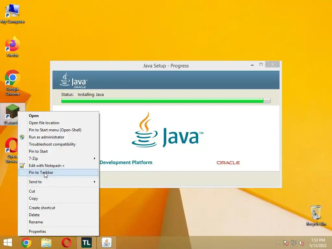
Task: Open network status tray icon
Action: [x=294, y=243]
